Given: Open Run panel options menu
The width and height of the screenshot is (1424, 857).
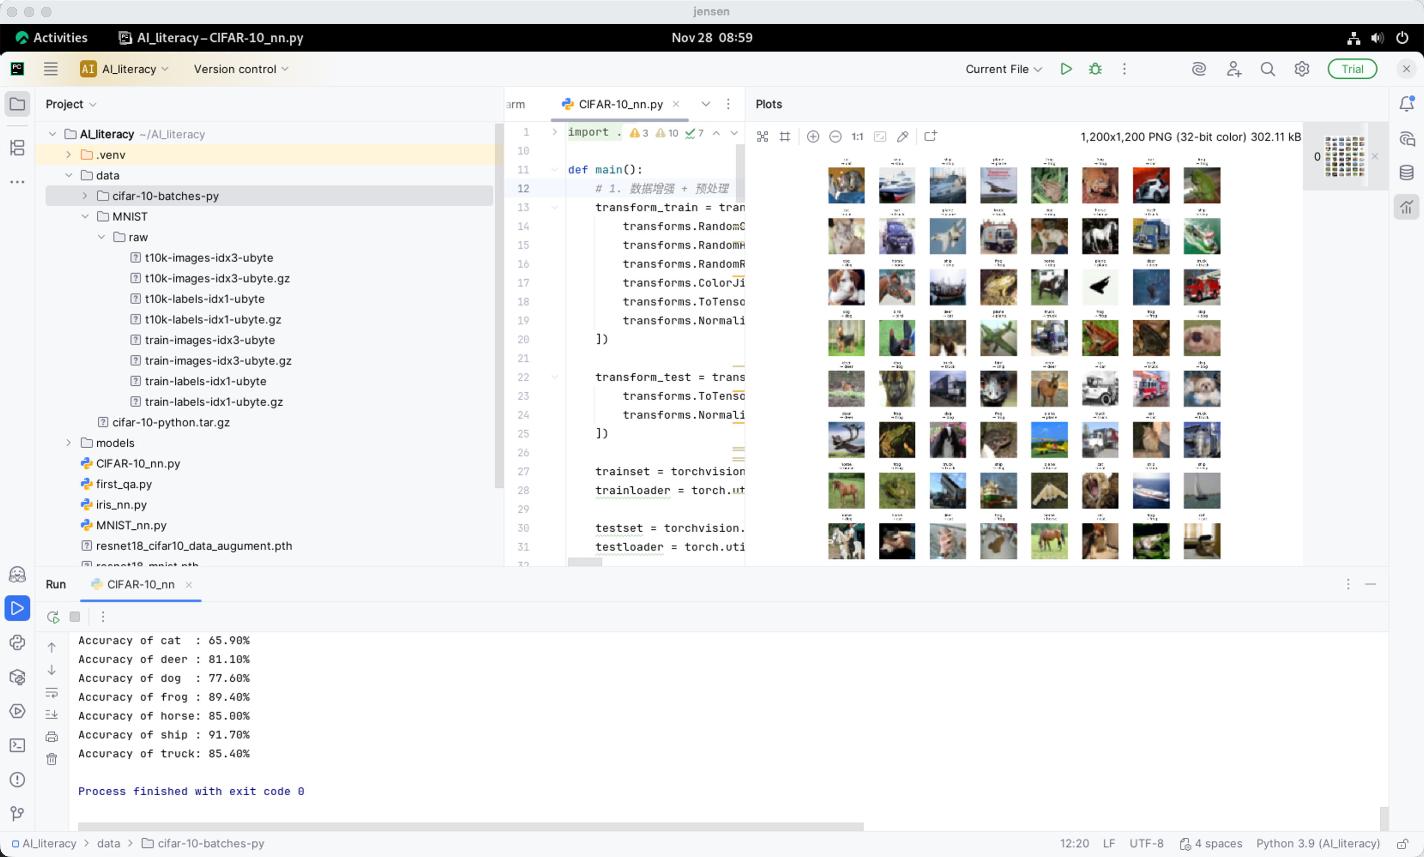Looking at the screenshot, I should 1348,584.
